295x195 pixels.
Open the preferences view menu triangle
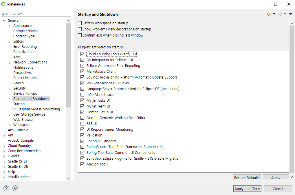click(290, 14)
